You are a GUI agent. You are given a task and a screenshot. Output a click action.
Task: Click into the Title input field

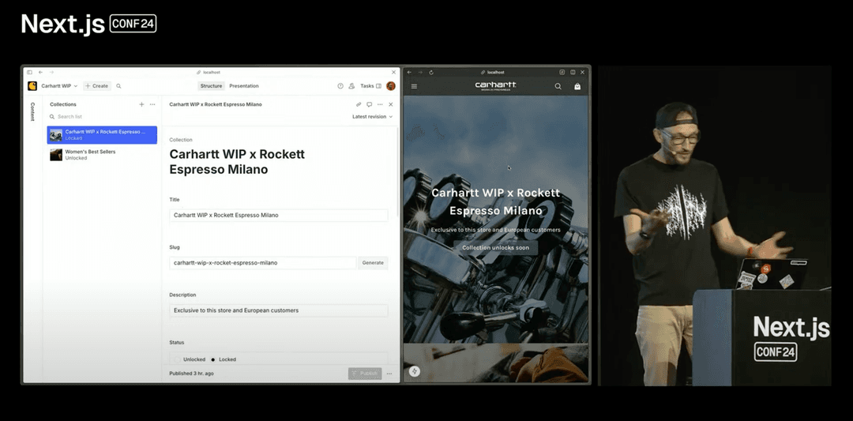tap(279, 216)
